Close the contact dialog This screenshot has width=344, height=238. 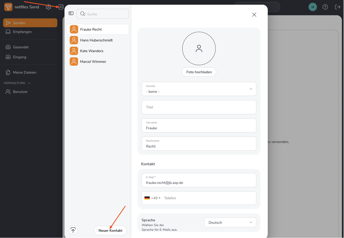click(x=254, y=15)
